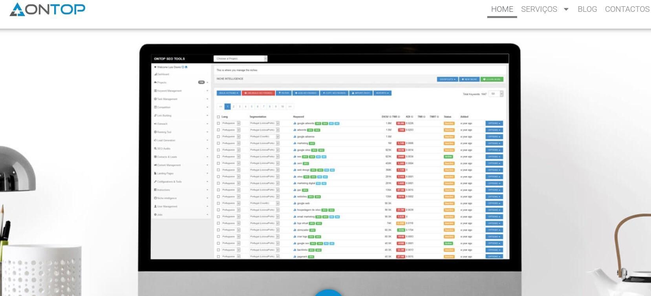This screenshot has width=651, height=296.
Task: Tick the select-all checkbox in the table header
Action: [219, 117]
